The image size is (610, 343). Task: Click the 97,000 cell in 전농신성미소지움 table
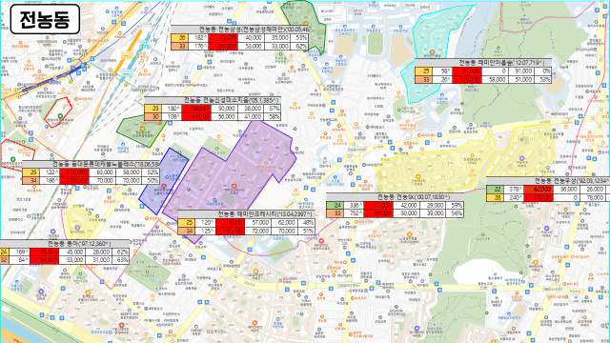coord(196,116)
